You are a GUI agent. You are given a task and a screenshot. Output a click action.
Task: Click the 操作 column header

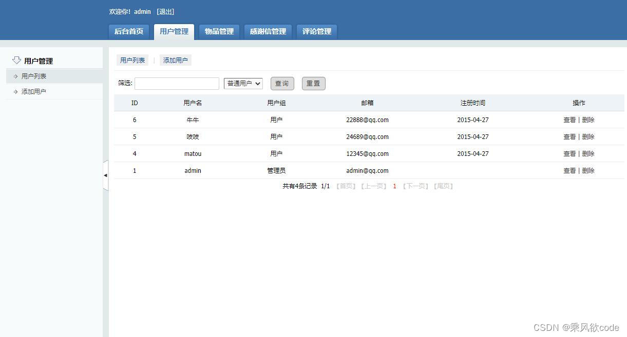(x=579, y=103)
